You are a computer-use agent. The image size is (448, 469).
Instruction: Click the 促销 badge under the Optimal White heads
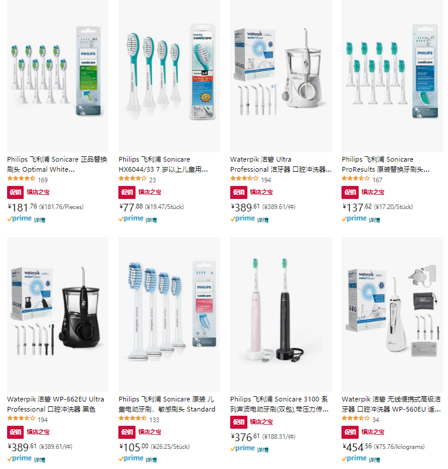[x=15, y=192]
